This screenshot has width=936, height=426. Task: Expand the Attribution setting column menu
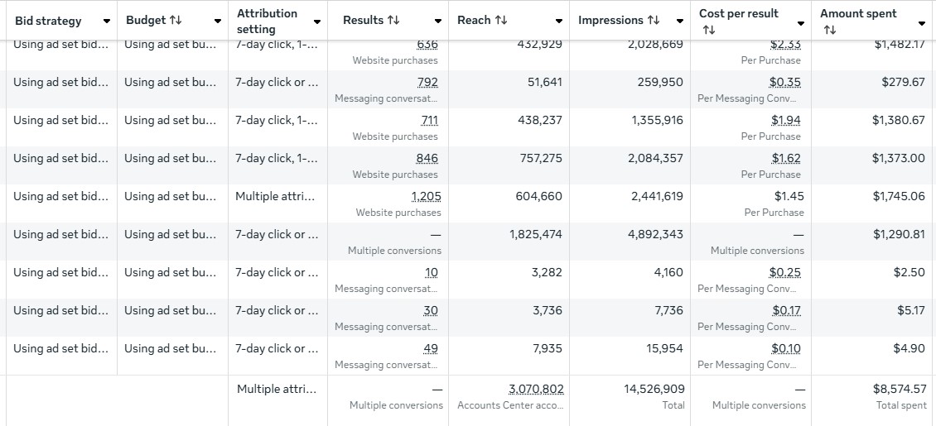pyautogui.click(x=317, y=22)
